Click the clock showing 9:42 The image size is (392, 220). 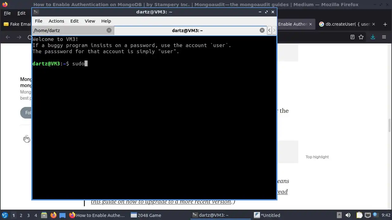(x=386, y=215)
